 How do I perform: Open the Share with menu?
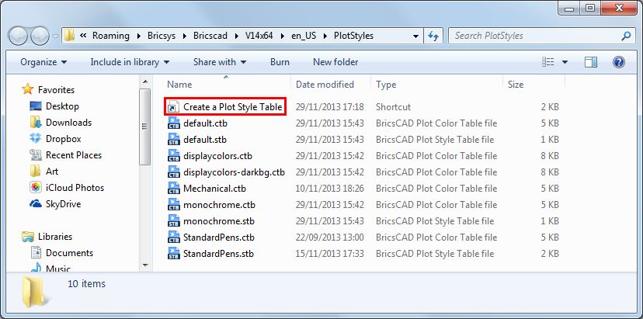pos(220,62)
